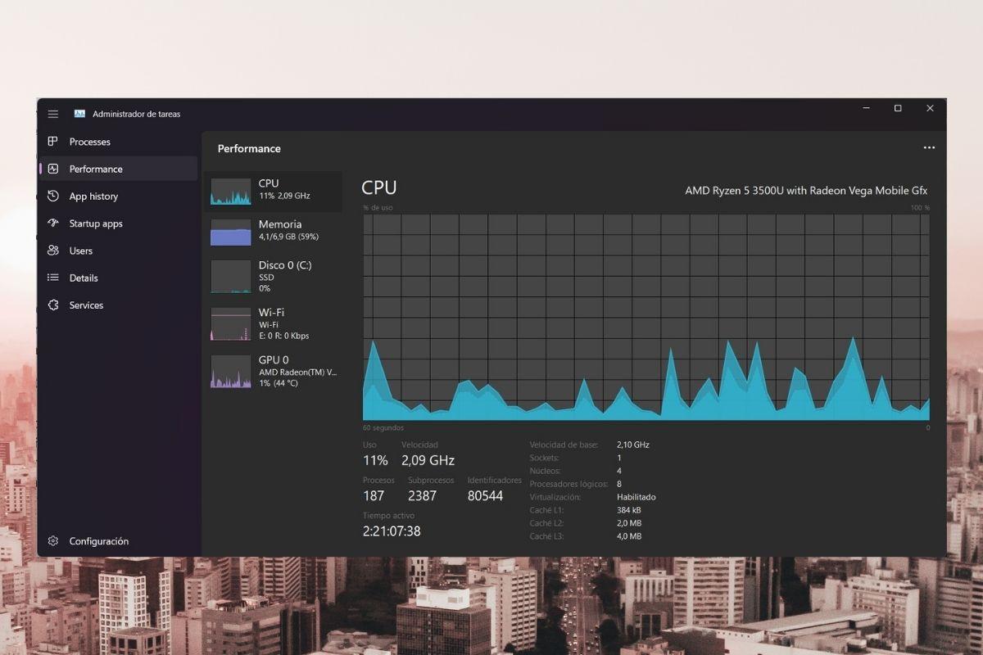983x655 pixels.
Task: Open the Disco 0 (C:) performance graph
Action: [x=274, y=276]
